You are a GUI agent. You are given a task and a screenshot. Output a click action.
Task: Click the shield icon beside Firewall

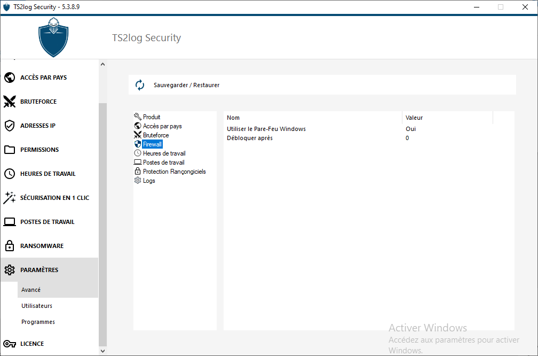click(138, 144)
